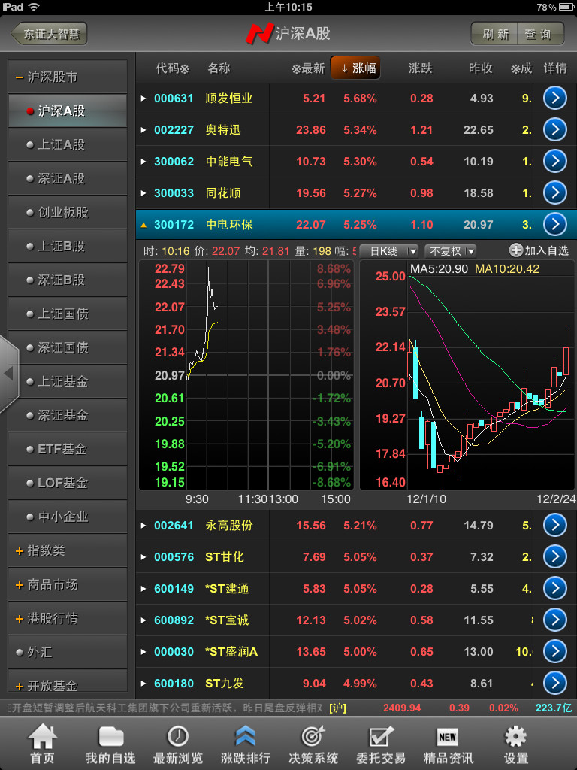Open detail arrow for 中能电气 row
The image size is (577, 770).
pyautogui.click(x=555, y=162)
